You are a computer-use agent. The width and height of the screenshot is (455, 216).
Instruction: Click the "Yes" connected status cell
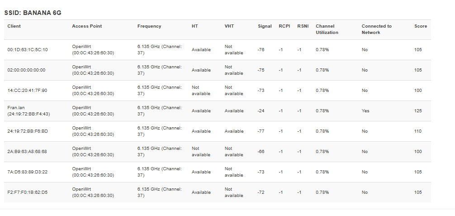(x=365, y=111)
